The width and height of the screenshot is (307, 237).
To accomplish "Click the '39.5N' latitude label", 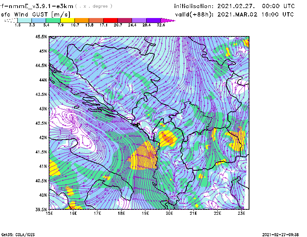I will (41, 209).
